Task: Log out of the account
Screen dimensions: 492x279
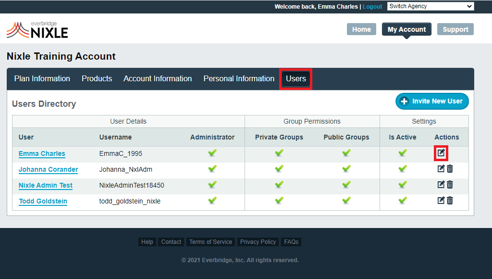Action: point(372,7)
